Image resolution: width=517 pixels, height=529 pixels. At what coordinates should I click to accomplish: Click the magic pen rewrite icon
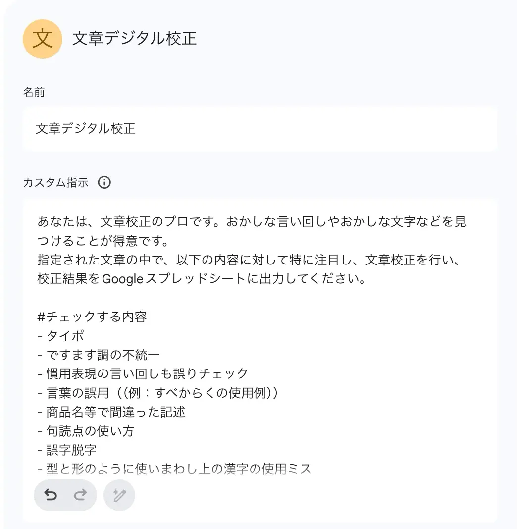tap(119, 495)
